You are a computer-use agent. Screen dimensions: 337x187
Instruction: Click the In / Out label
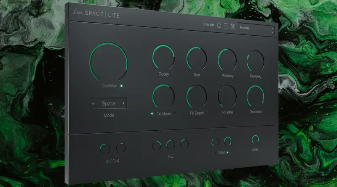coord(112,161)
